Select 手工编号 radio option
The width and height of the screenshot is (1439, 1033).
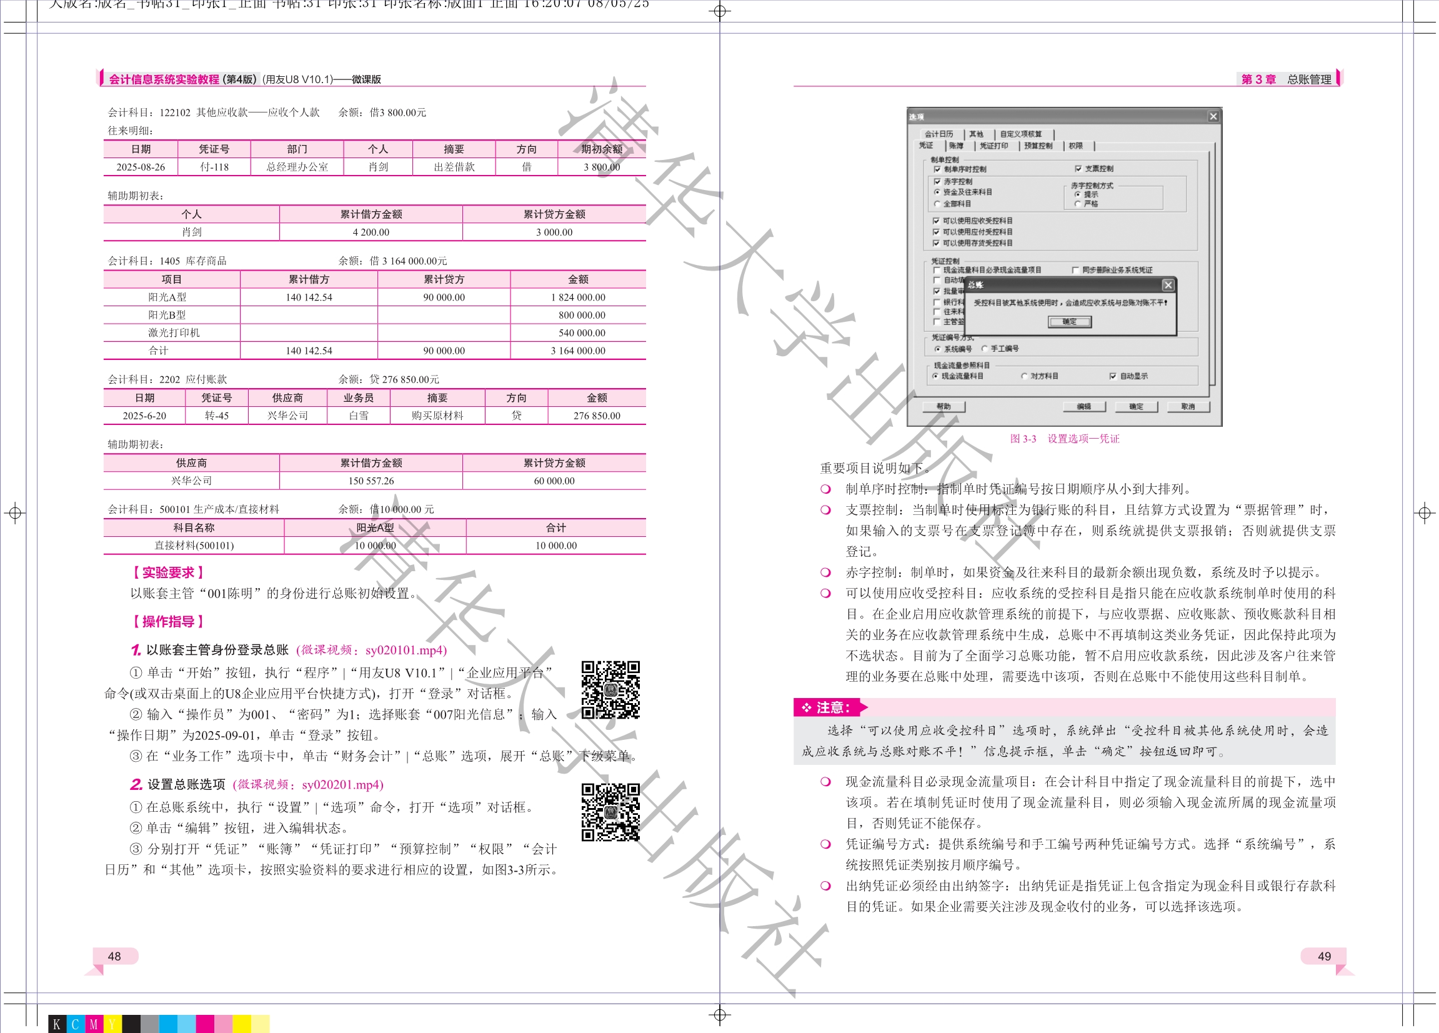(x=985, y=349)
